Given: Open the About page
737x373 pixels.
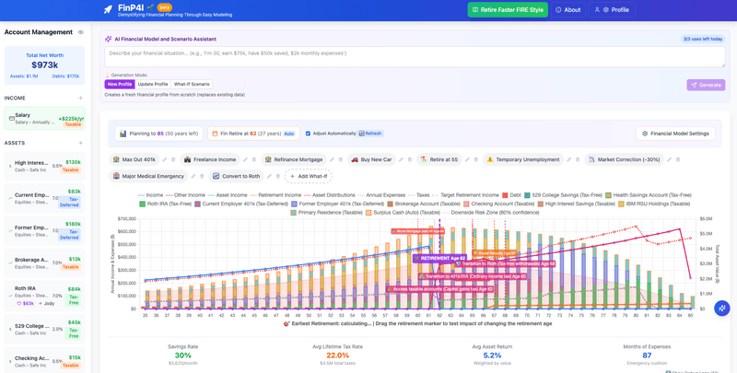Looking at the screenshot, I should (x=567, y=10).
